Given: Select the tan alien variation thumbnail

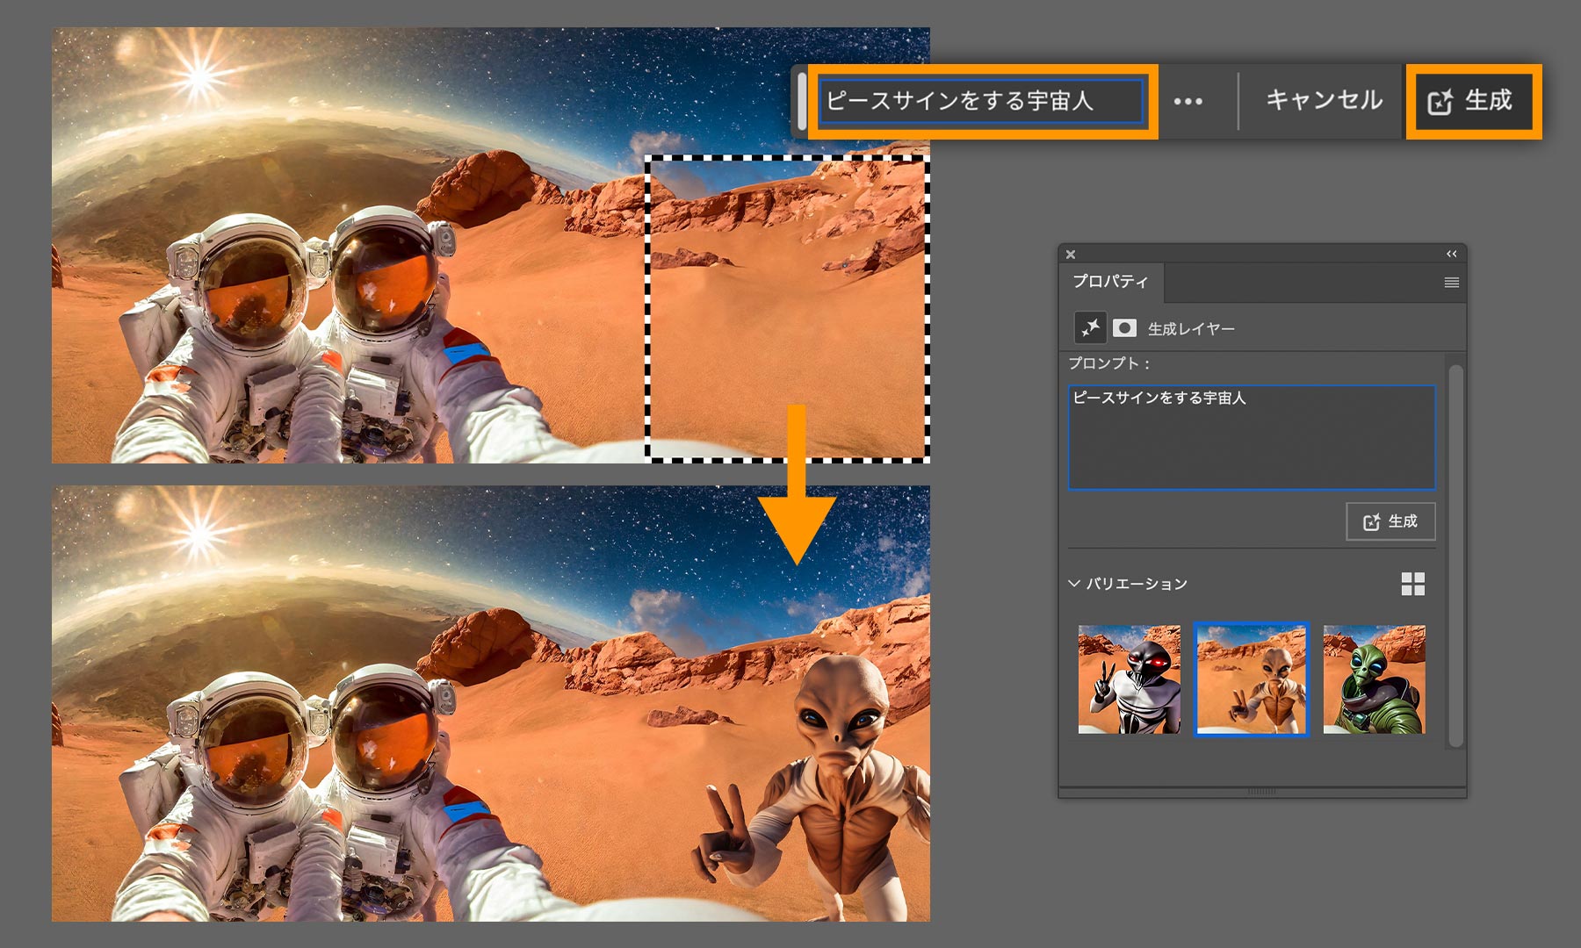Looking at the screenshot, I should coord(1252,679).
